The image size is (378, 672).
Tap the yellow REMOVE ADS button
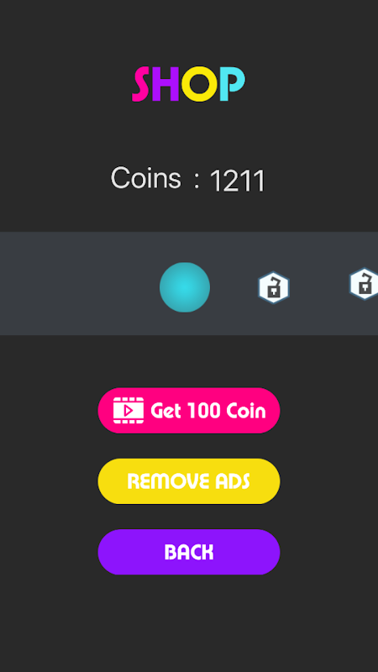[189, 481]
